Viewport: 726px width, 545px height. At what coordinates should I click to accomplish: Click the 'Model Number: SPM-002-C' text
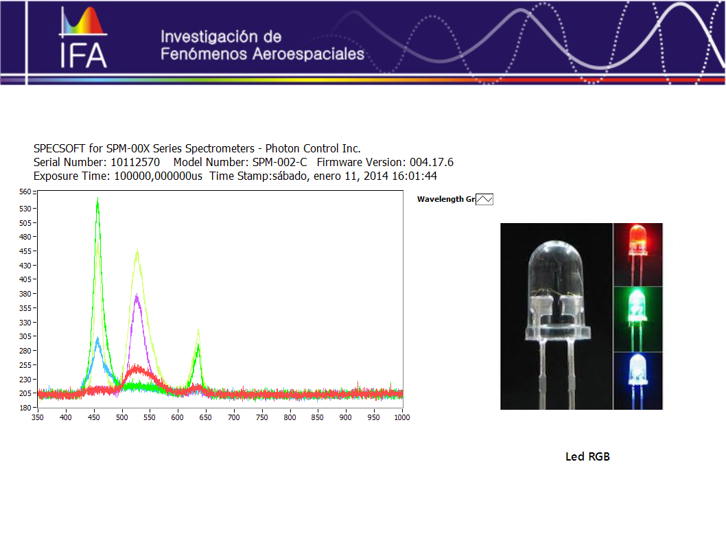[x=240, y=163]
